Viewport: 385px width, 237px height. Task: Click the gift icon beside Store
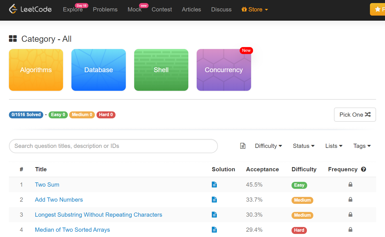[244, 9]
